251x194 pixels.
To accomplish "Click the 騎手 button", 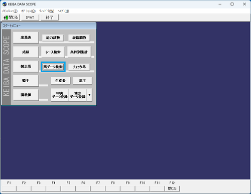I will 26,81.
